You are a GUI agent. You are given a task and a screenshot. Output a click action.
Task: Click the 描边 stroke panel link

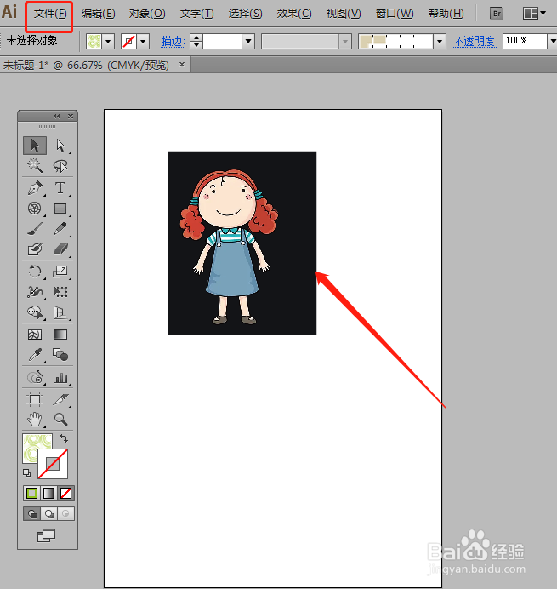click(173, 41)
